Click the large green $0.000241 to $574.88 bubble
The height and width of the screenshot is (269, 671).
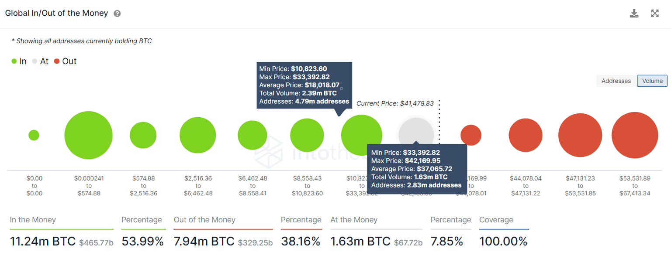pyautogui.click(x=88, y=135)
